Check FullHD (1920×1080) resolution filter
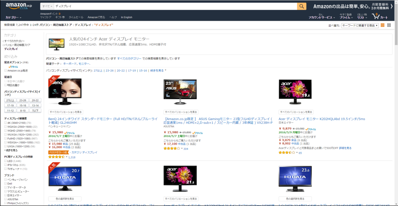Screen dimensions: 398x206 click(x=5, y=139)
